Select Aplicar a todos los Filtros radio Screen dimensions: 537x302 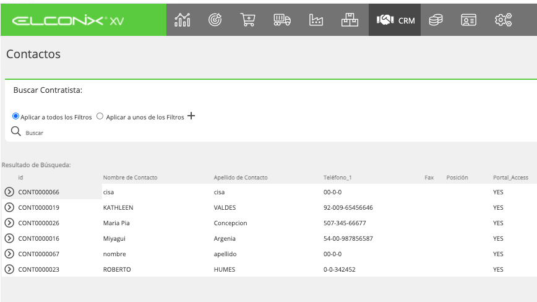tap(15, 116)
